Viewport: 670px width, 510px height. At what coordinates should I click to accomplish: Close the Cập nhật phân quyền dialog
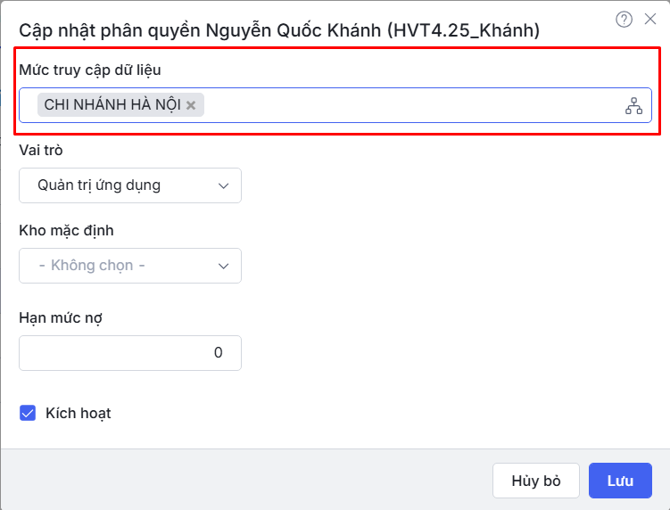pyautogui.click(x=650, y=19)
